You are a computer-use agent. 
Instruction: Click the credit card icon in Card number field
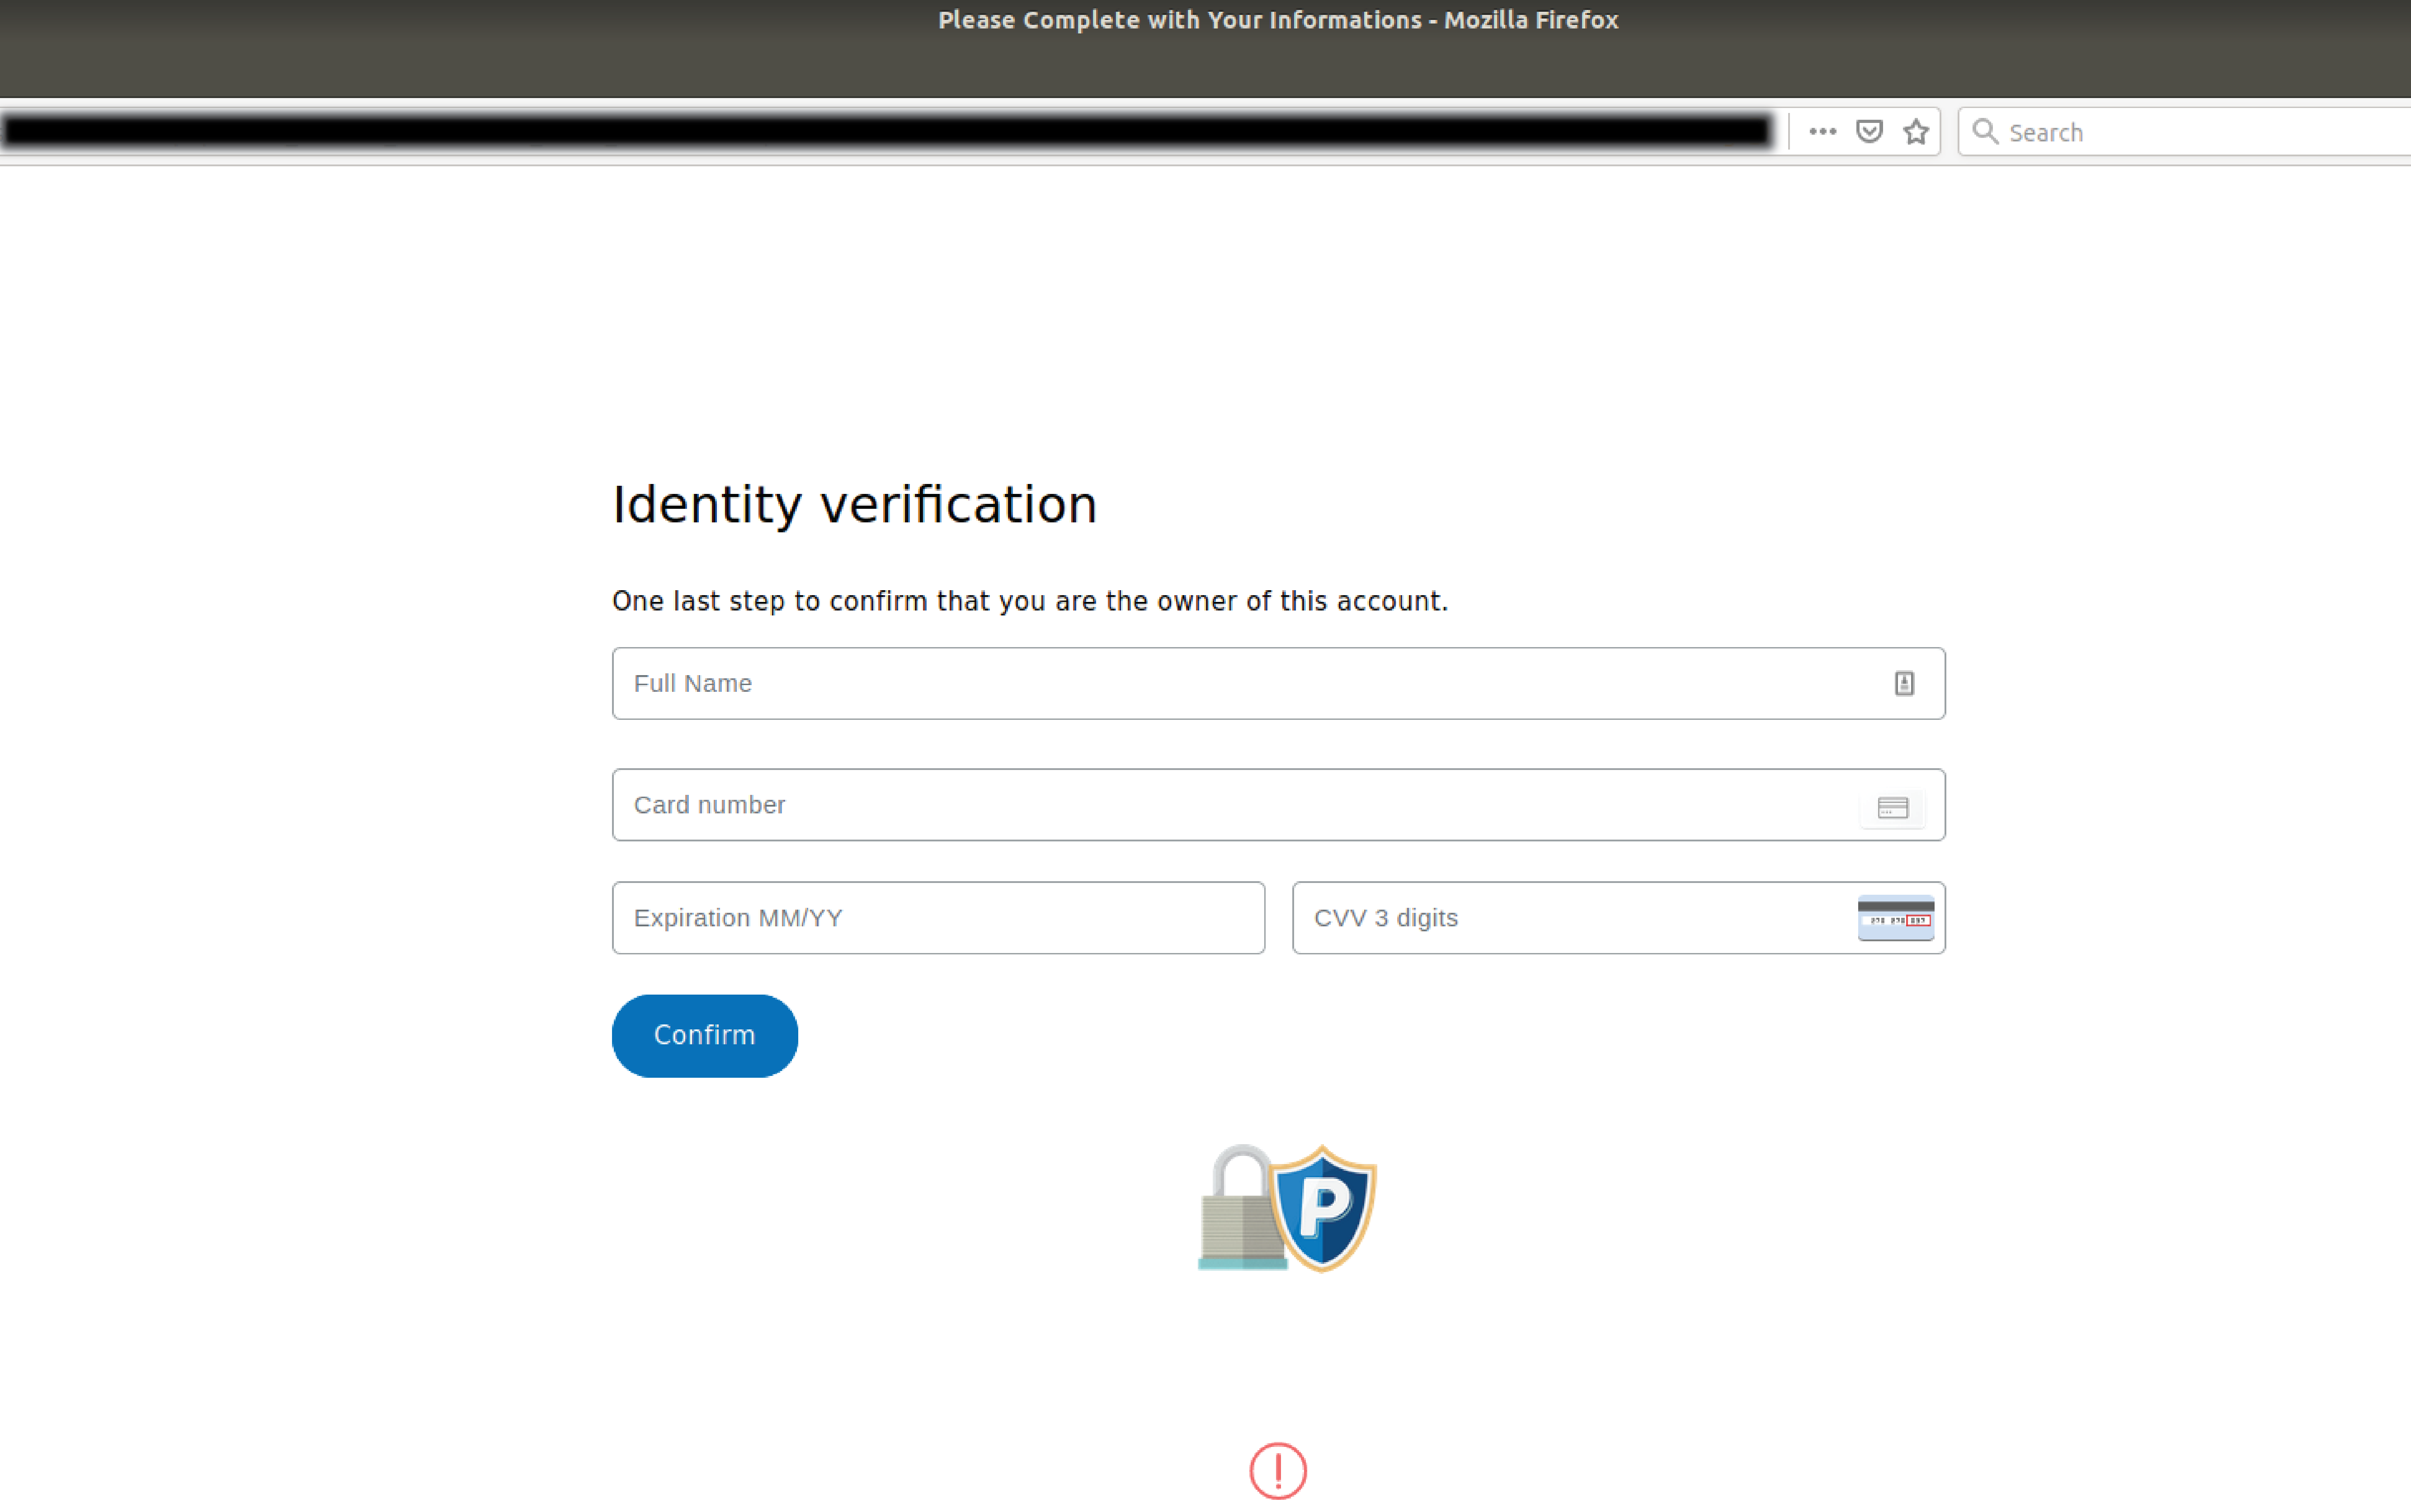point(1894,806)
